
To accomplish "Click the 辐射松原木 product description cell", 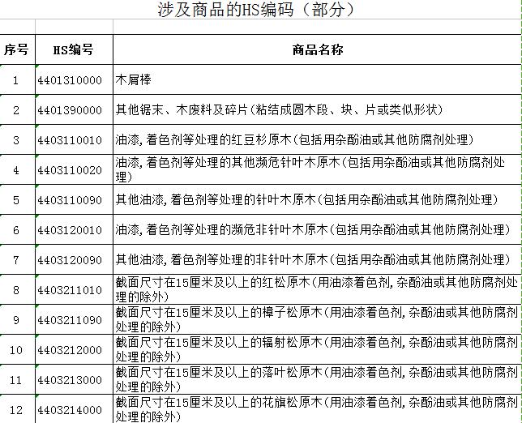I will 317,349.
